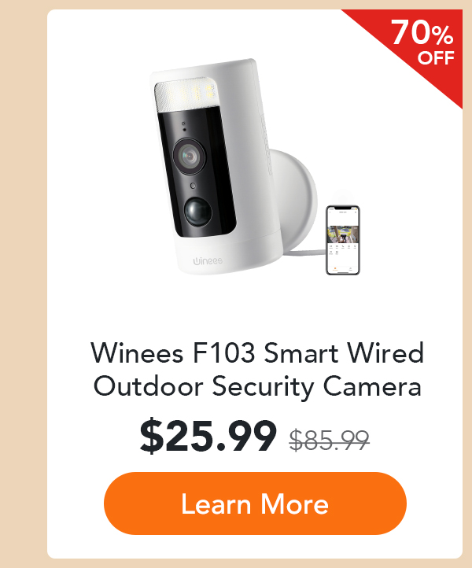Click the tiny microphone dot above the lens
472x568 pixels.
point(184,129)
